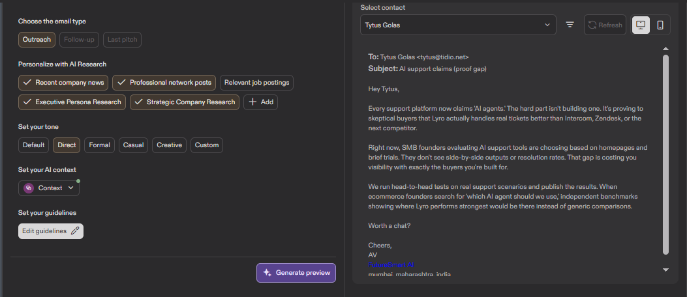Click the purple link icon in Context
The height and width of the screenshot is (297, 687).
(29, 188)
